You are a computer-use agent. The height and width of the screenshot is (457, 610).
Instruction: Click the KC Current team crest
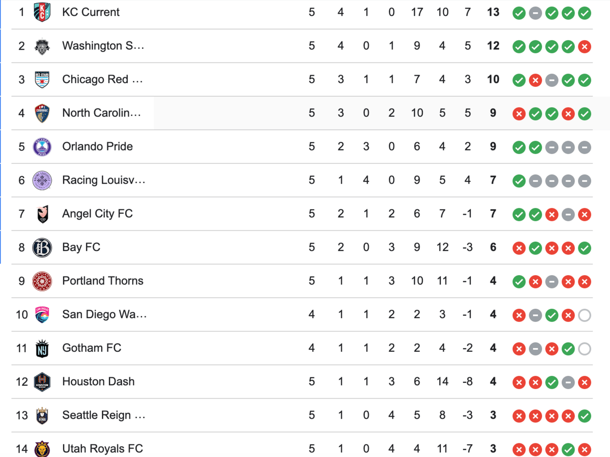42,12
